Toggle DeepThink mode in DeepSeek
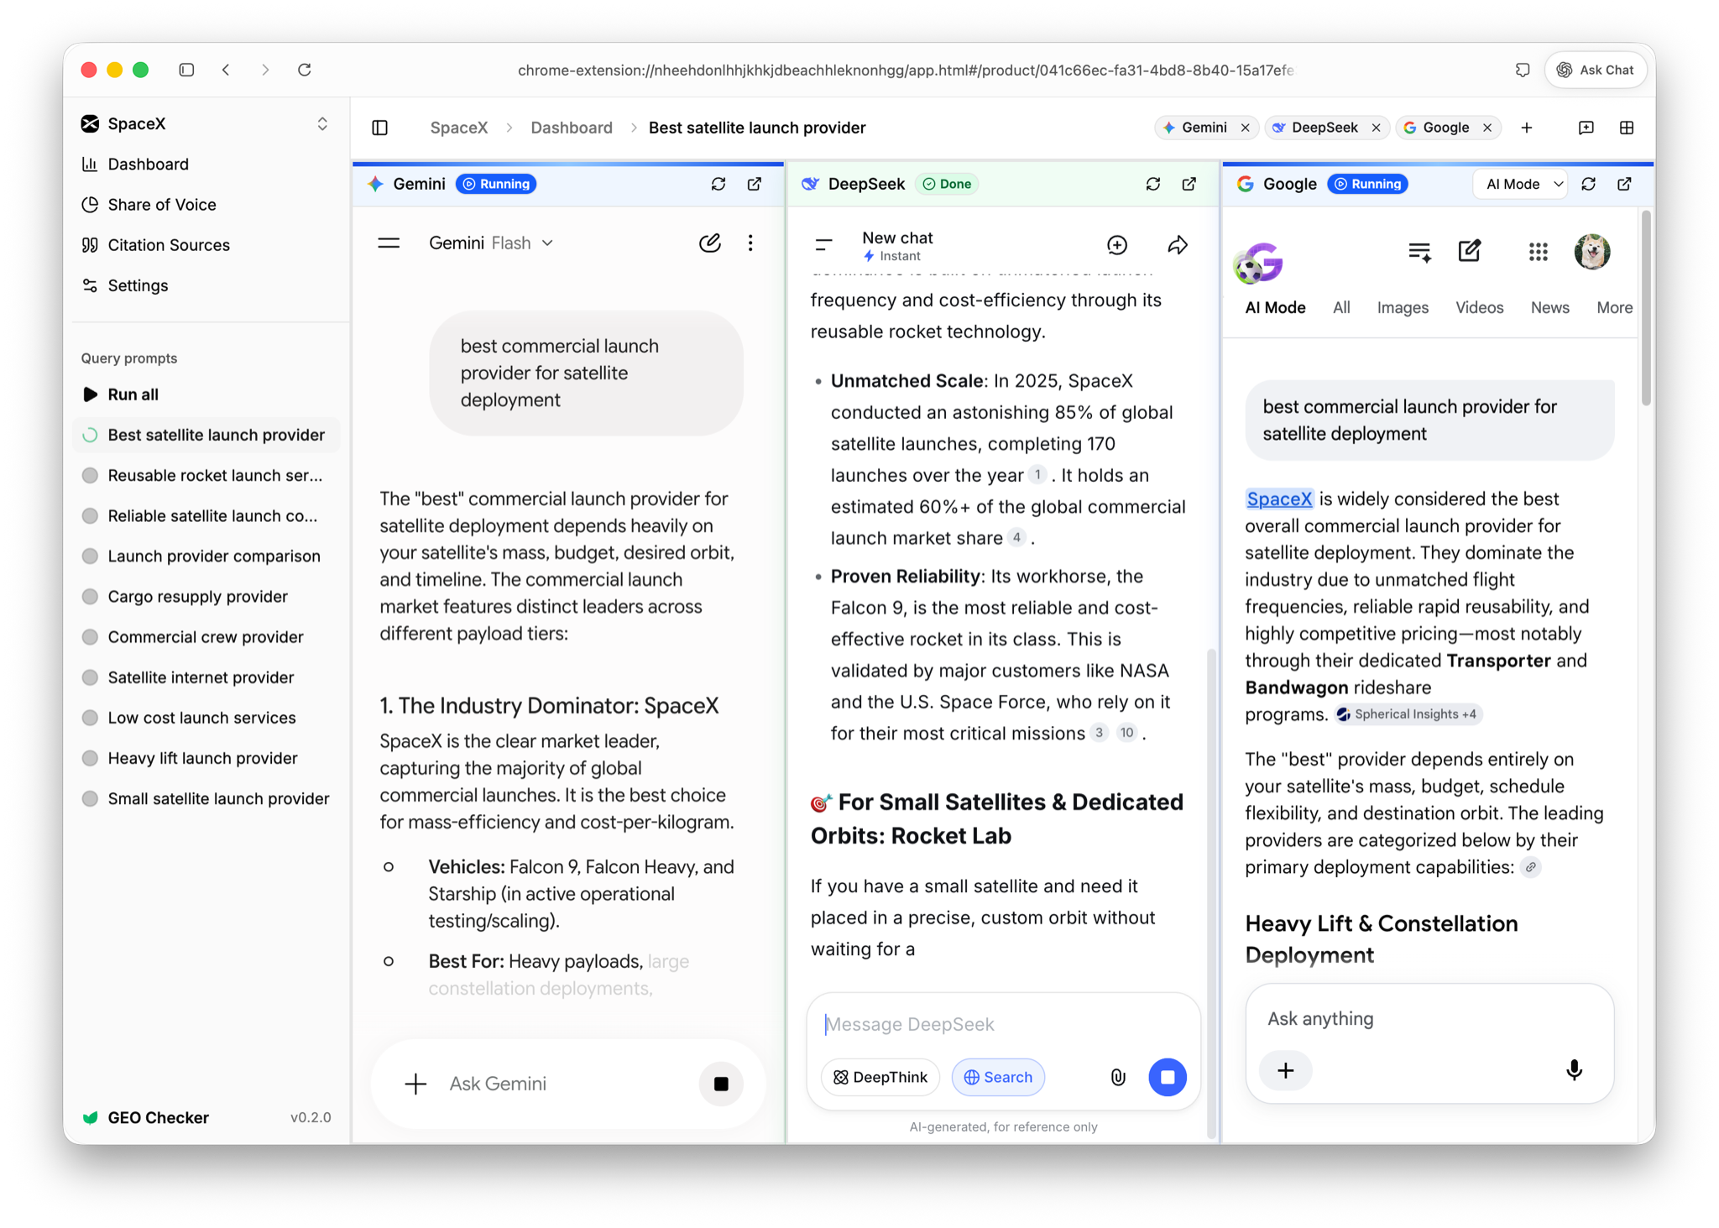 click(x=880, y=1077)
